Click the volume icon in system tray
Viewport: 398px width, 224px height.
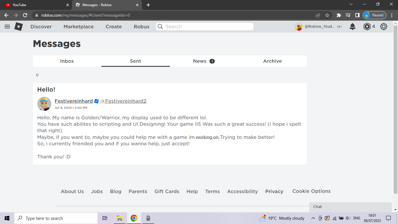pos(348,218)
